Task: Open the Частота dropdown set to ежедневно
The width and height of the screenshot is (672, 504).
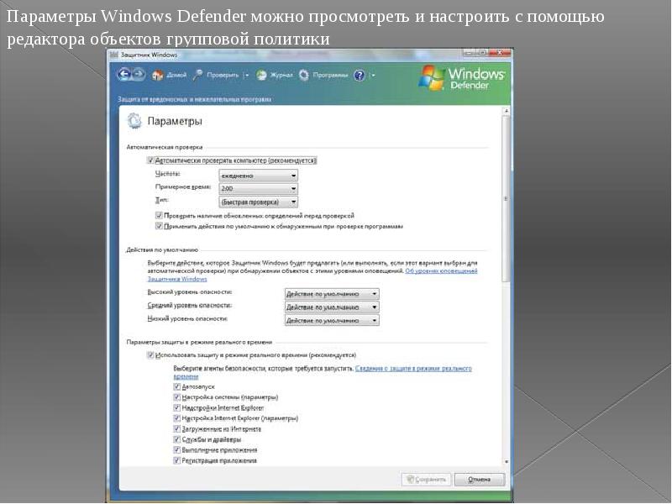Action: pyautogui.click(x=258, y=176)
